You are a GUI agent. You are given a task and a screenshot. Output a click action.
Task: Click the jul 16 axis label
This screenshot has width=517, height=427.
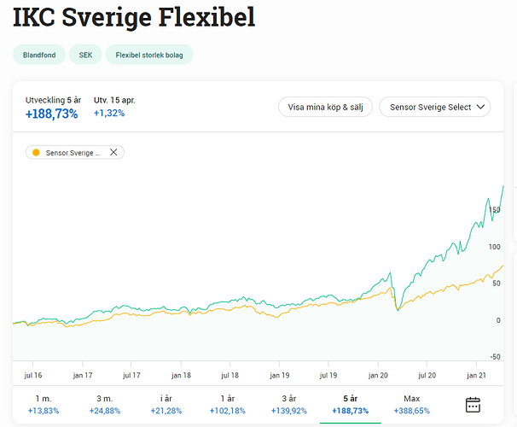click(x=33, y=375)
